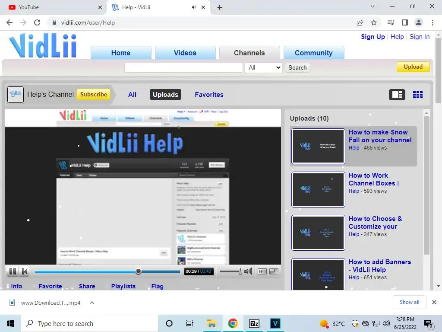Open the Chrome profile avatar icon
This screenshot has height=332, width=442.
pos(419,22)
